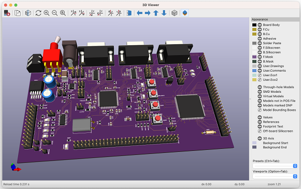Reload the board with the Reload Board icon
Screen dimensions: 301x189
pyautogui.click(x=7, y=13)
